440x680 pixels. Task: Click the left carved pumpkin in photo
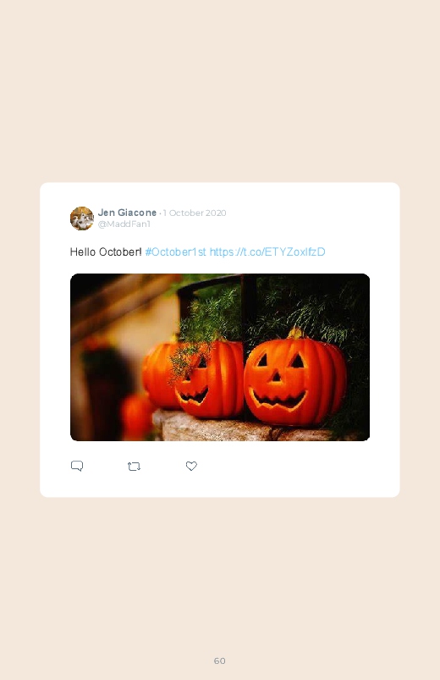tap(207, 379)
